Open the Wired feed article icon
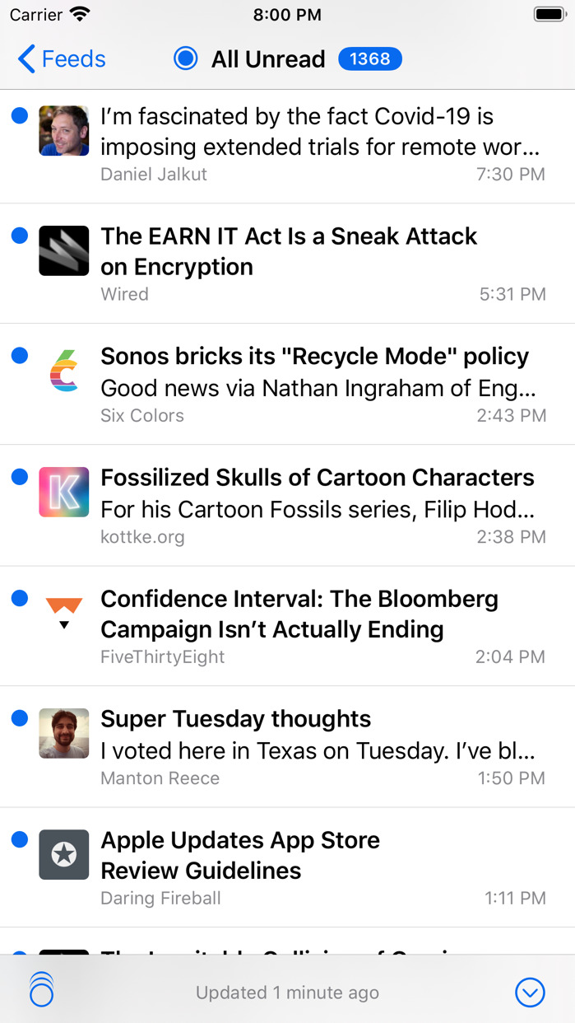 click(63, 250)
